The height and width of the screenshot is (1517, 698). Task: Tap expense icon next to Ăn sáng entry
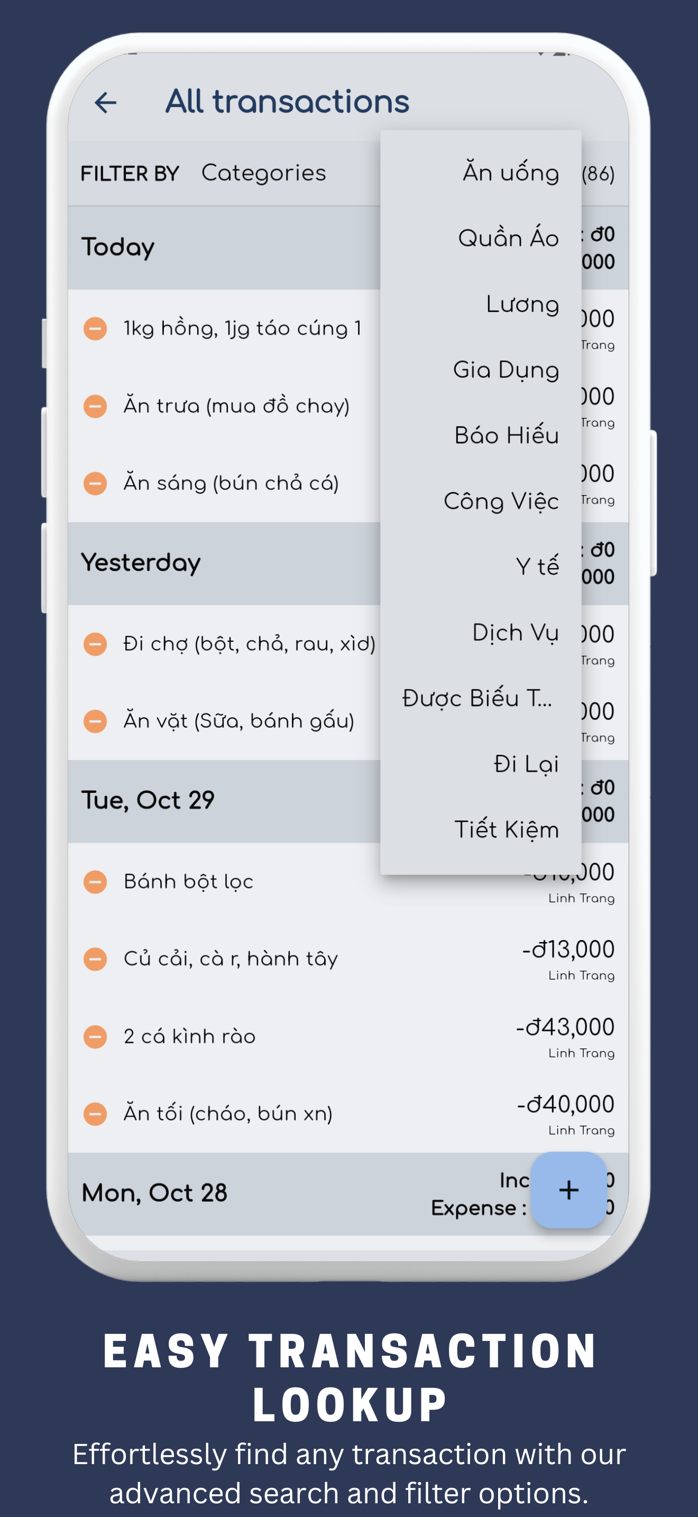point(95,483)
